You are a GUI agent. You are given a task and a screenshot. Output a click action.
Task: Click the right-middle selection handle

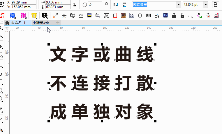(155, 83)
